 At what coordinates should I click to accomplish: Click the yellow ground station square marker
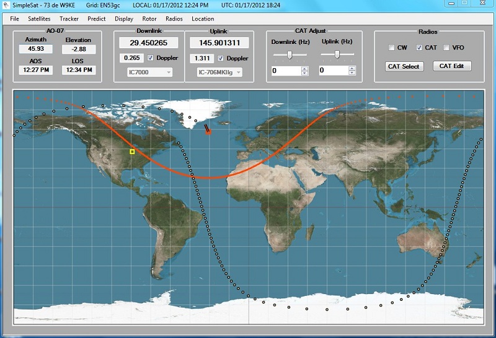tap(132, 152)
